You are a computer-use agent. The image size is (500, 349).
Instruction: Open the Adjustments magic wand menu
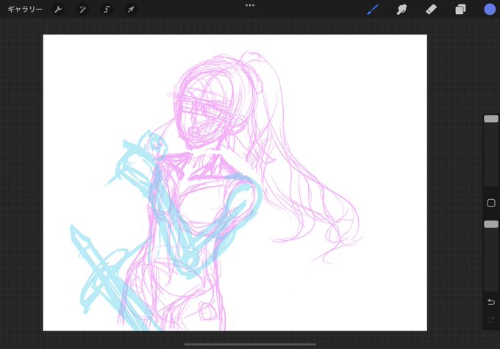(82, 10)
